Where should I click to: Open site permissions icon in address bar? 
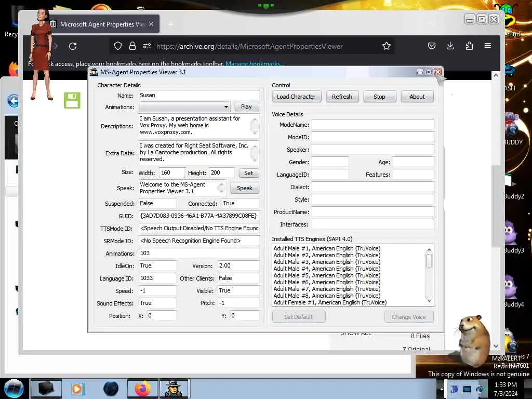[x=147, y=46]
